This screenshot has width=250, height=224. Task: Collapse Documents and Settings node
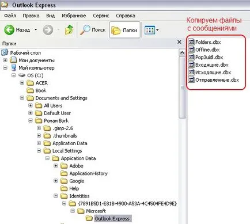[x=22, y=98]
